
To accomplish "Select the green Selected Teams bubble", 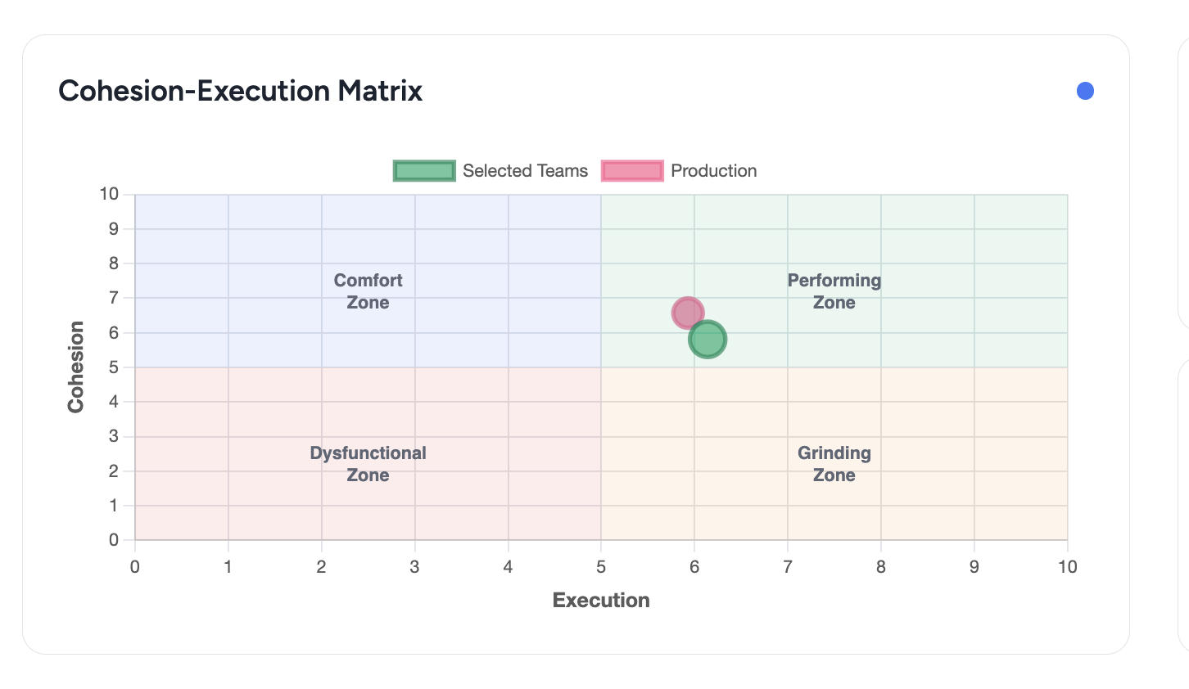I will coord(708,340).
